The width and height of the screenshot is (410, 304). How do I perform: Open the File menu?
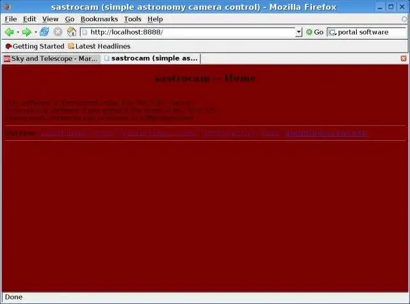click(11, 19)
